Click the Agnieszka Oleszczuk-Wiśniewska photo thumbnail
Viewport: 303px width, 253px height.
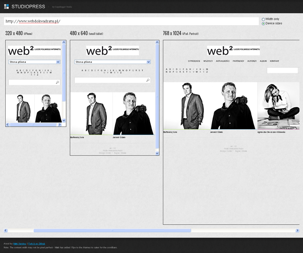coord(278,106)
